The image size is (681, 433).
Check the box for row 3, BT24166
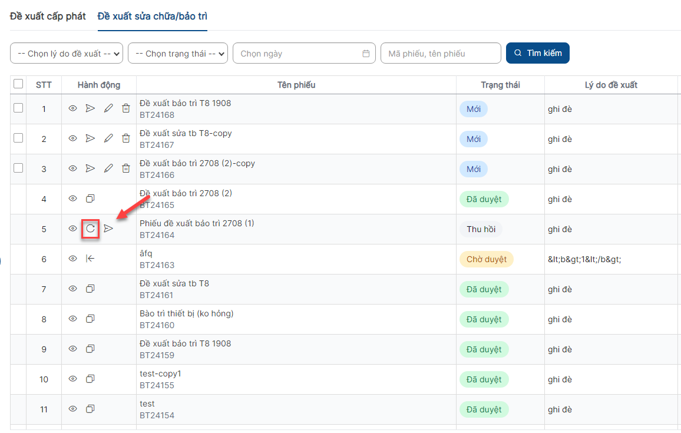[18, 168]
